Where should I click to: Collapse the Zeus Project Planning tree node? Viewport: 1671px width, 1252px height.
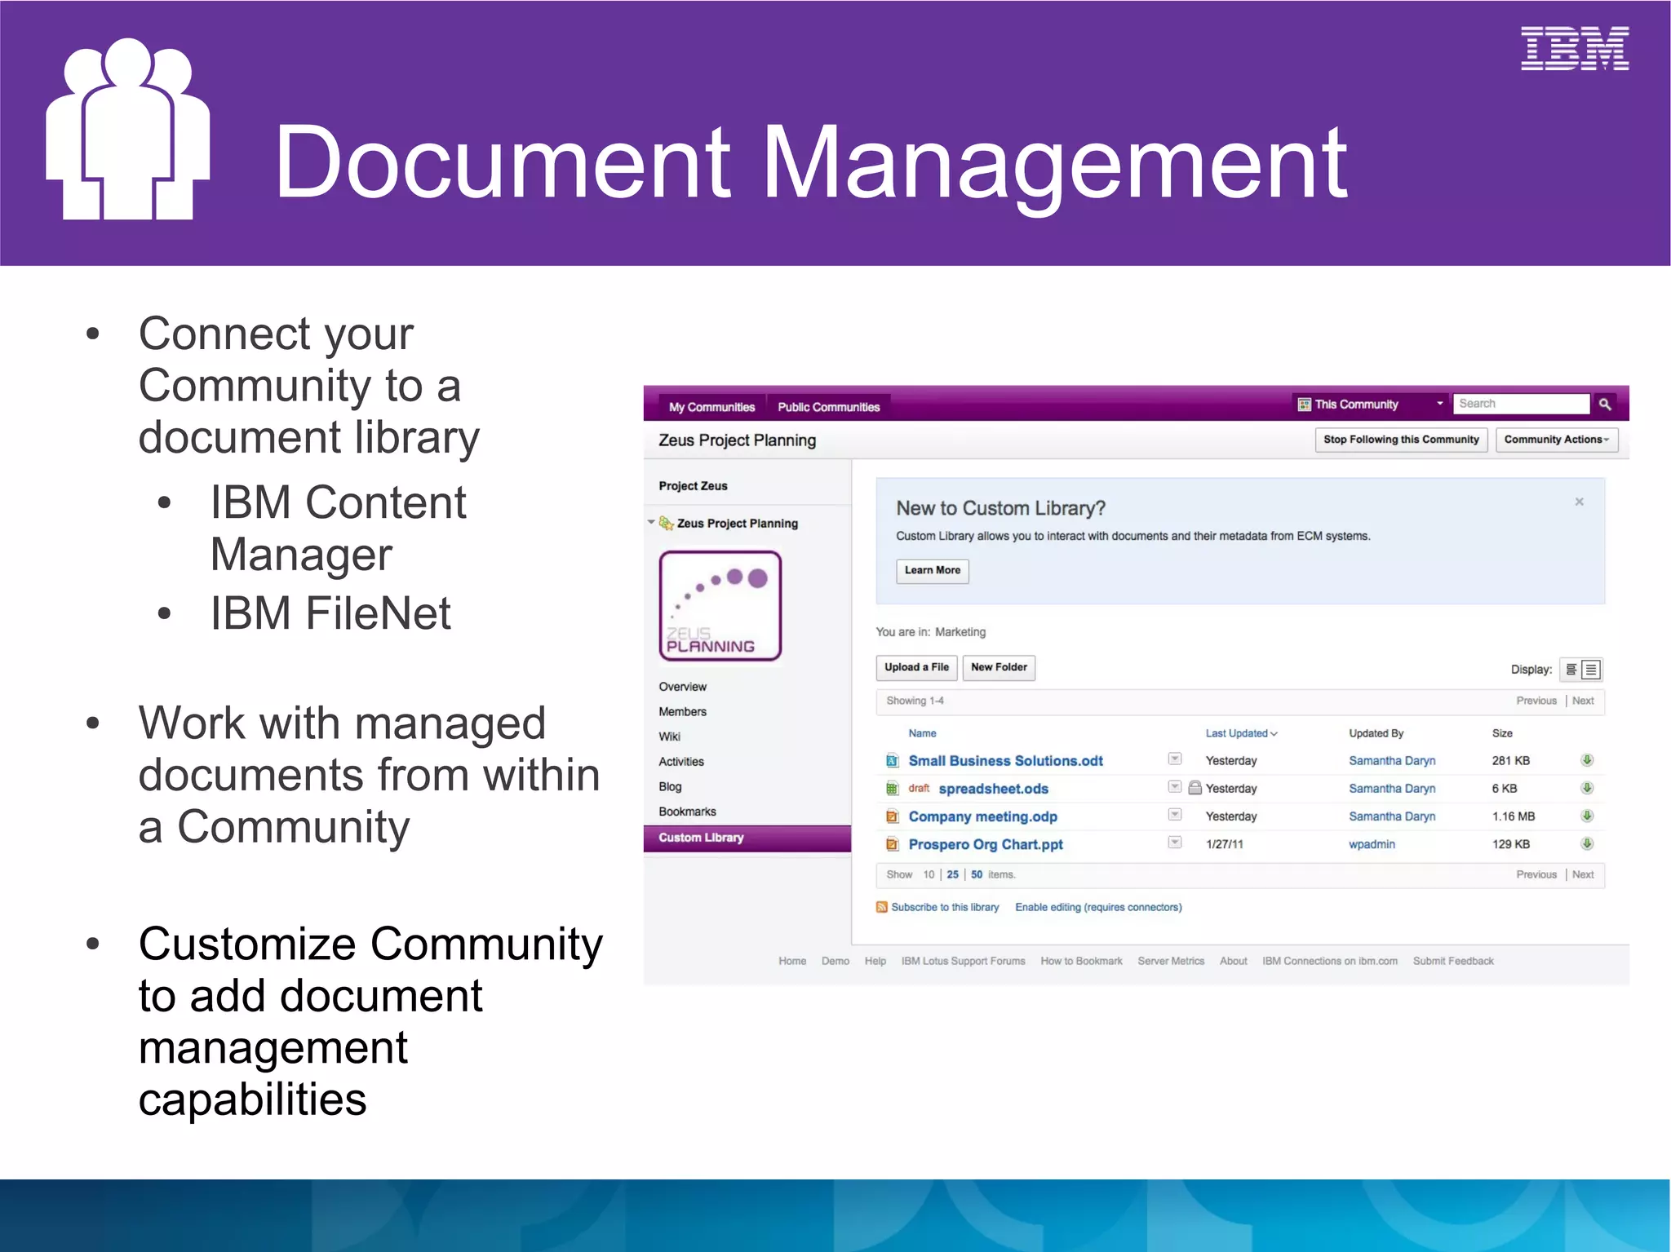tap(651, 522)
